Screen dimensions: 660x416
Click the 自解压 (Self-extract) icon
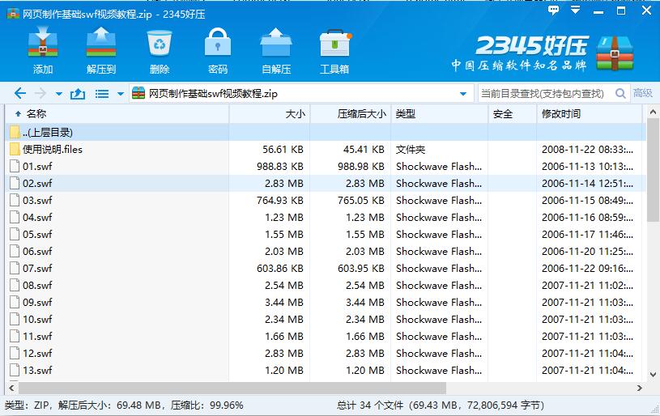(276, 42)
